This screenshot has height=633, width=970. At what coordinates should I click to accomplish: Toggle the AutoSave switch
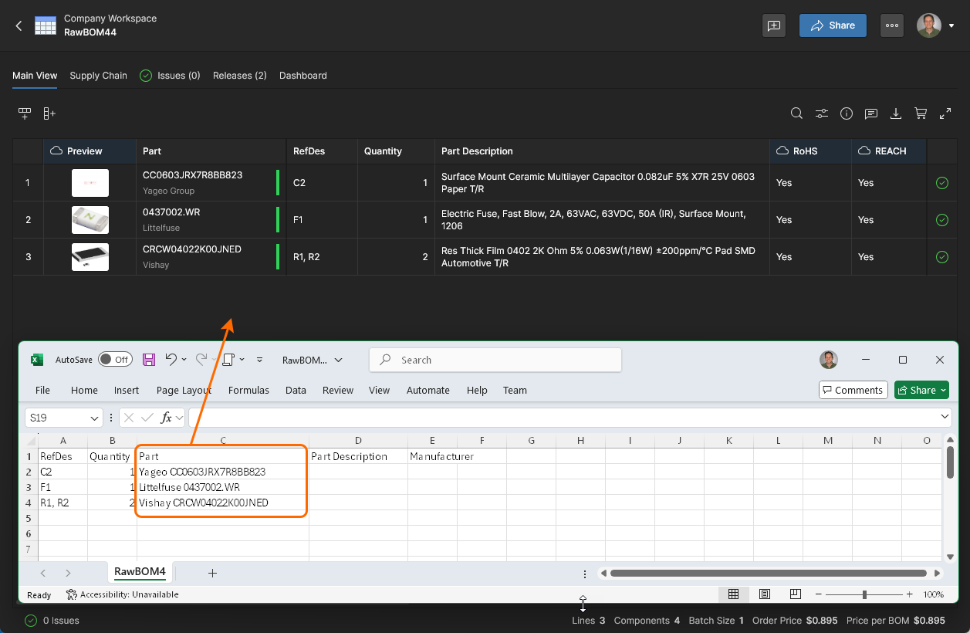coord(115,360)
